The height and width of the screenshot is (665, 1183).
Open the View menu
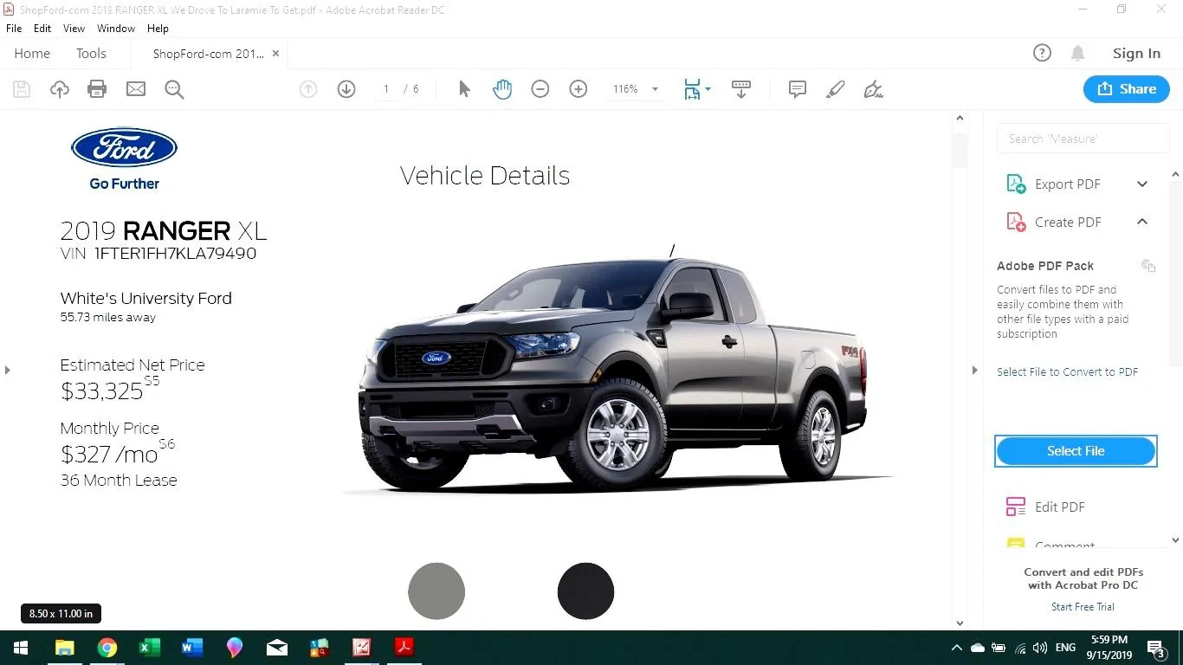pyautogui.click(x=74, y=29)
